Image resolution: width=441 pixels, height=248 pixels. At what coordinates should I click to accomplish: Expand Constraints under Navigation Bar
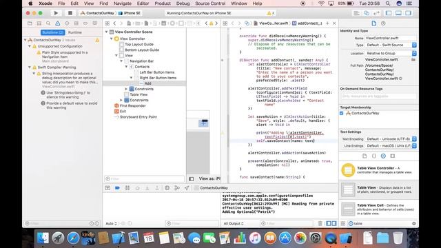pyautogui.click(x=126, y=89)
